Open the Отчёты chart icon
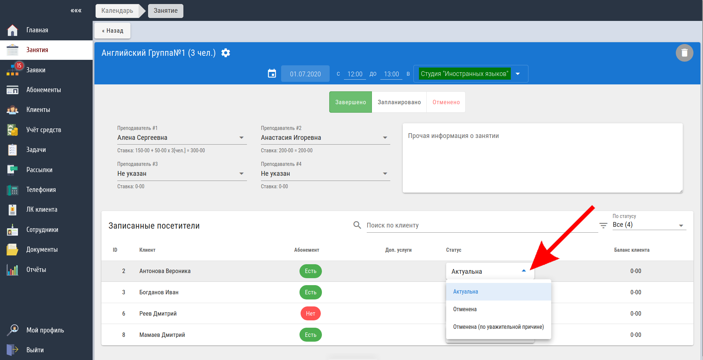 (12, 270)
